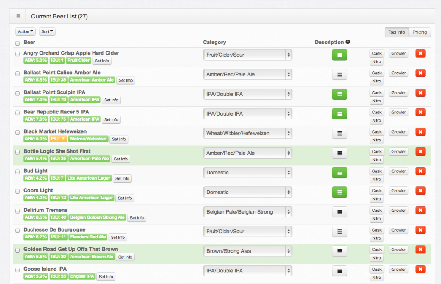
Task: Toggle the select-all Beer checkbox
Action: click(17, 43)
